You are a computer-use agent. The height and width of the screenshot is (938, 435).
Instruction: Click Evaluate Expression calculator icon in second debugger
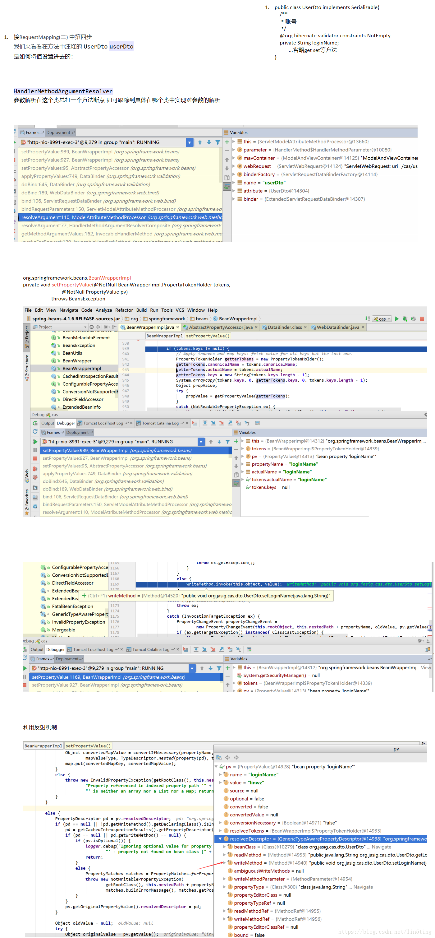[258, 423]
